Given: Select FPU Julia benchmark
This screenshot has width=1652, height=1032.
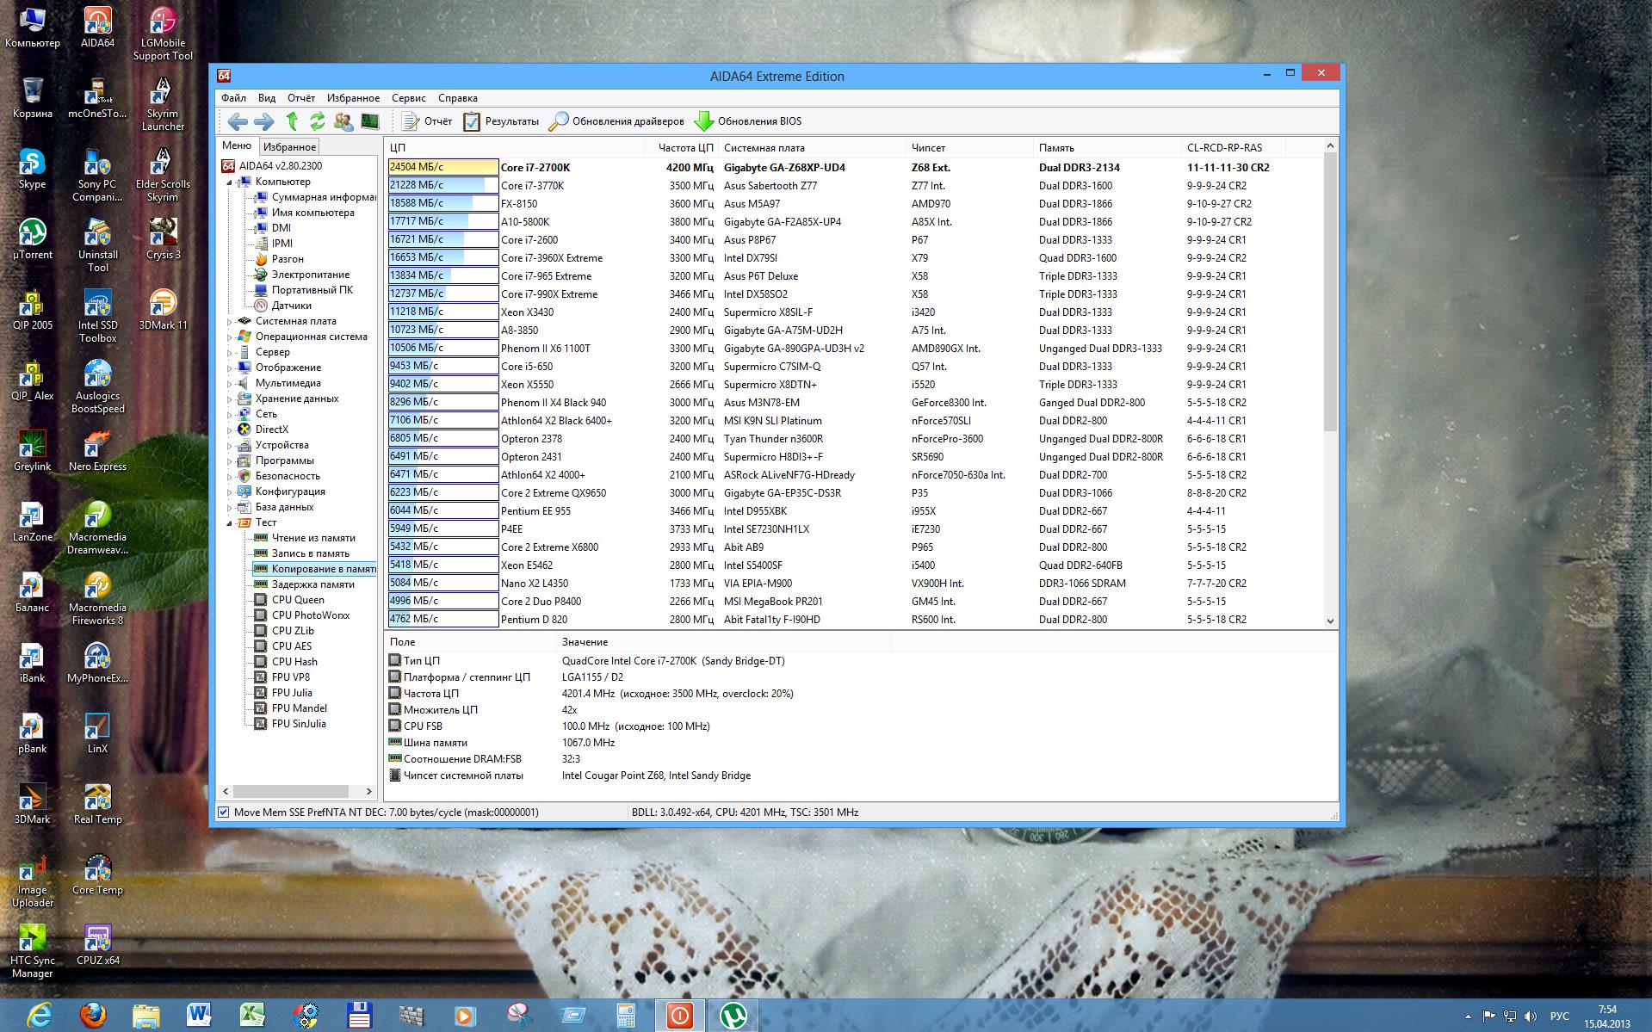Looking at the screenshot, I should pyautogui.click(x=292, y=693).
